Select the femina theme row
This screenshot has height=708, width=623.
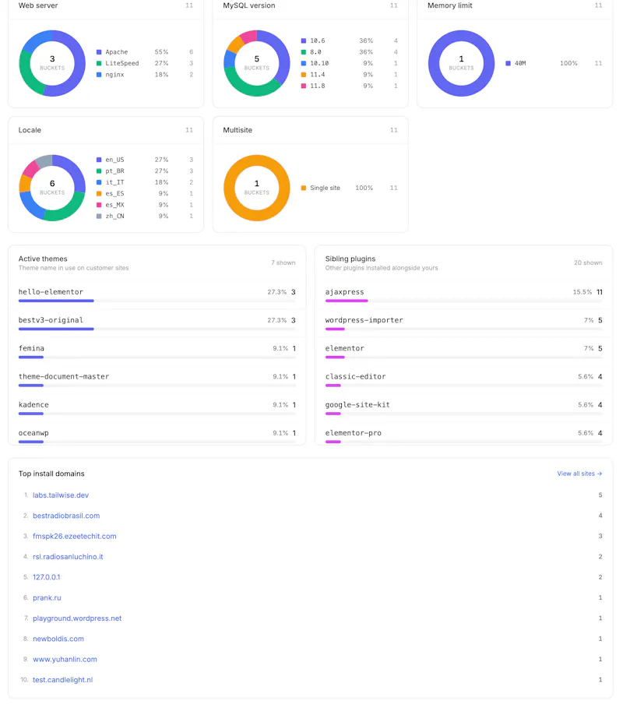tap(157, 352)
